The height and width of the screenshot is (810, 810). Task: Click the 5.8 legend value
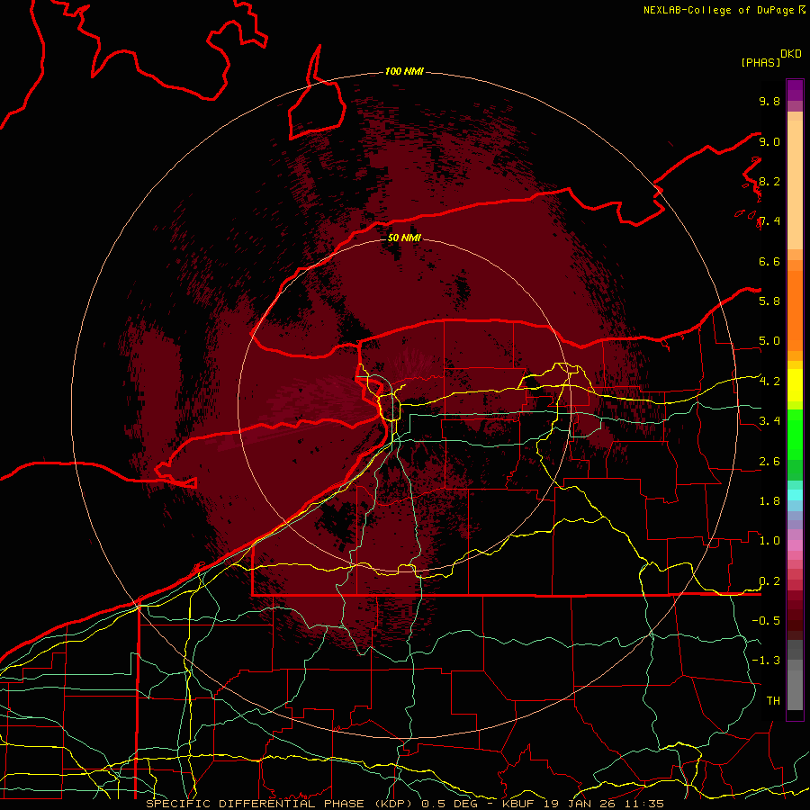[x=769, y=301]
